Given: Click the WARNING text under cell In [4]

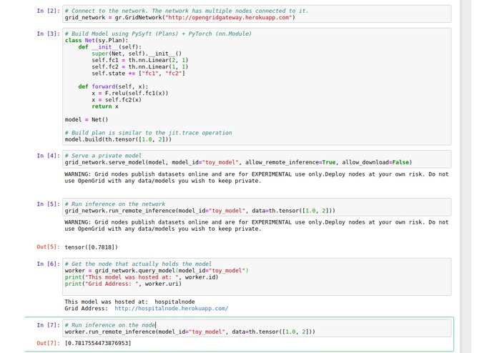Looking at the screenshot, I should [x=257, y=177].
